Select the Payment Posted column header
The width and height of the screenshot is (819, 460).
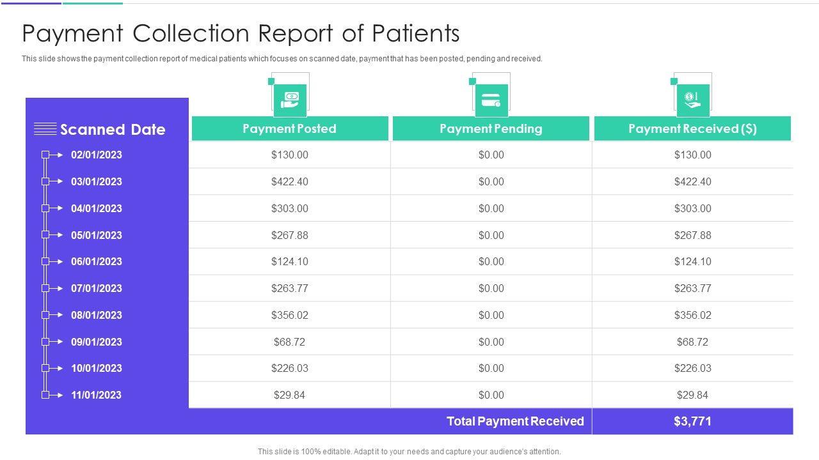click(289, 128)
